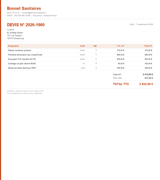Select the Évacuation PVC diamètre 40/100 row
The width and height of the screenshot is (160, 180).
pyautogui.click(x=80, y=59)
